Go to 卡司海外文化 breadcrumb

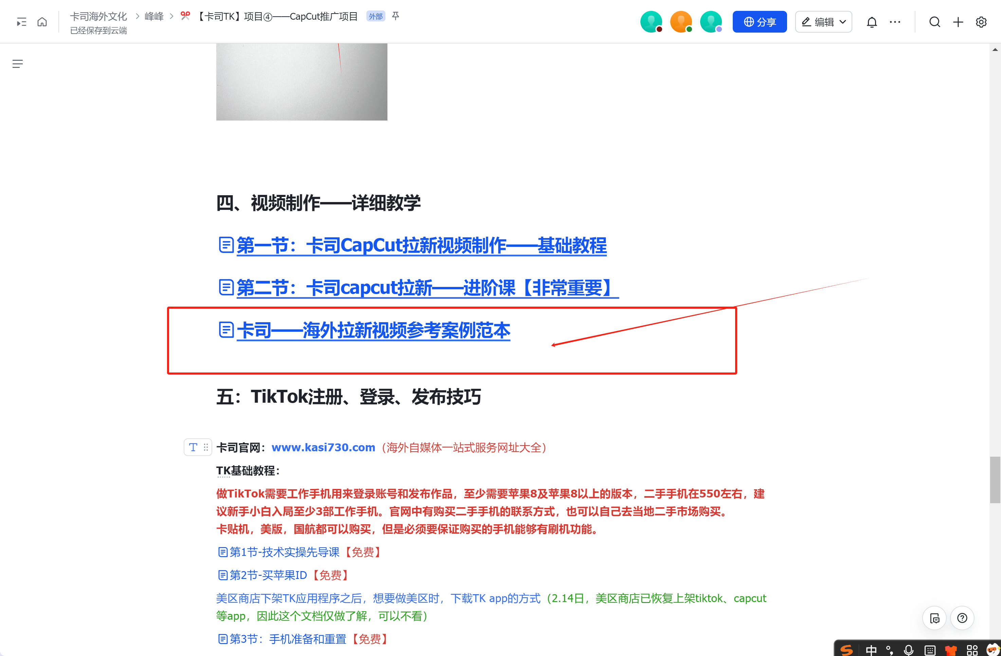pyautogui.click(x=98, y=16)
